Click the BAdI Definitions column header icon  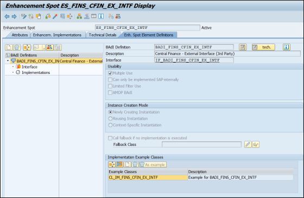coord(8,55)
